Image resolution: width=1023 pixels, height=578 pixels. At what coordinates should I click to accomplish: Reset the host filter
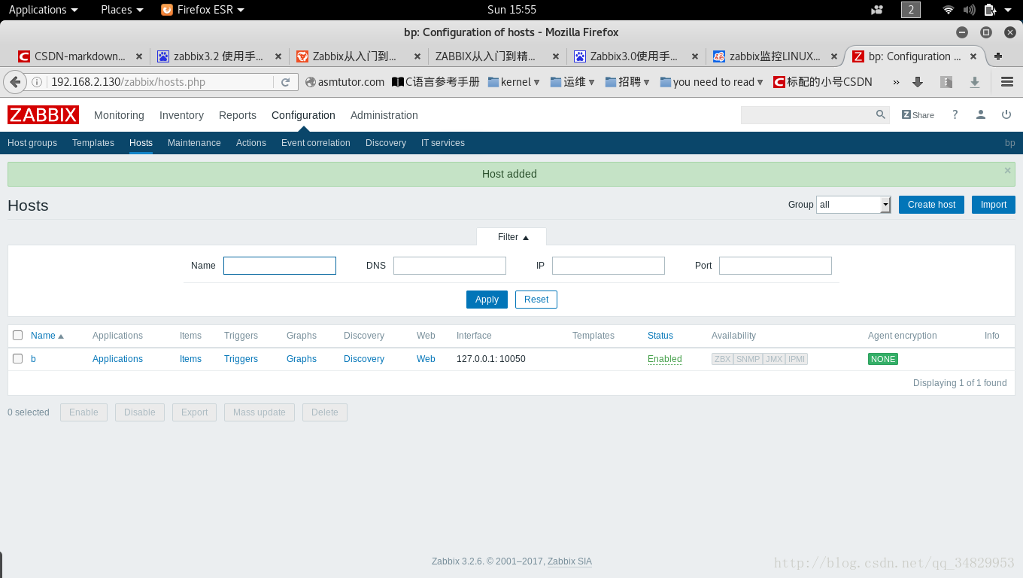click(x=536, y=300)
